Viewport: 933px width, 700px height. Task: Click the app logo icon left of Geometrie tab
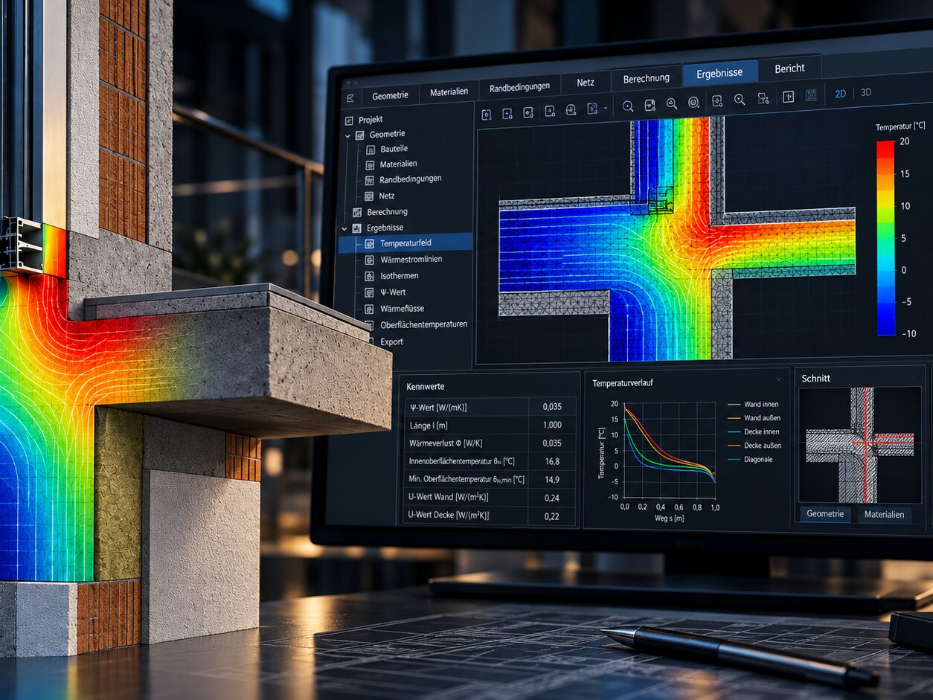point(350,98)
